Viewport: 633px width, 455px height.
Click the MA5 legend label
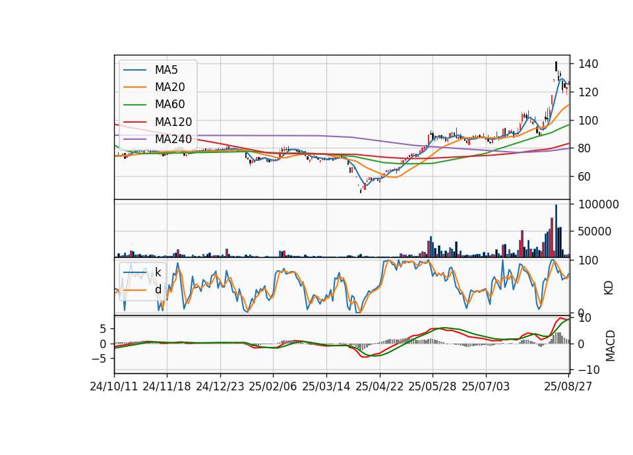(166, 70)
